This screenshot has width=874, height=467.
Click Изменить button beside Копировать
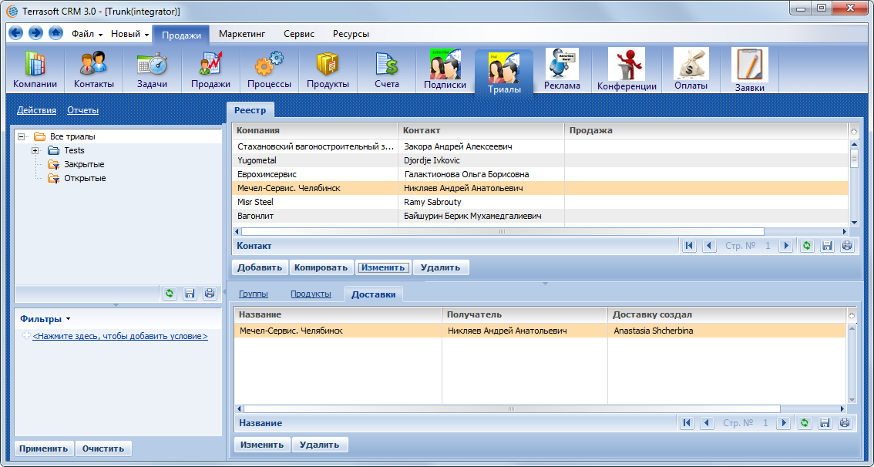click(383, 267)
